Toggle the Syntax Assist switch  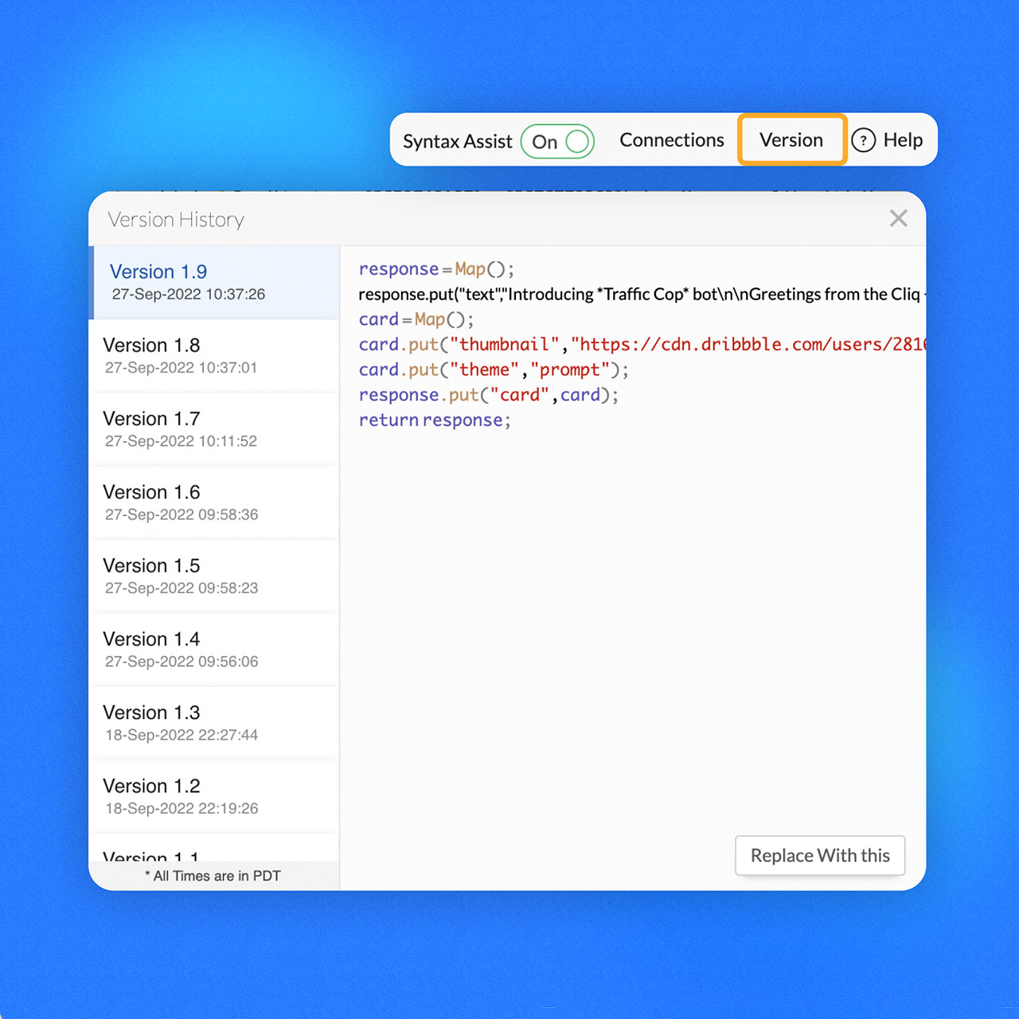557,142
